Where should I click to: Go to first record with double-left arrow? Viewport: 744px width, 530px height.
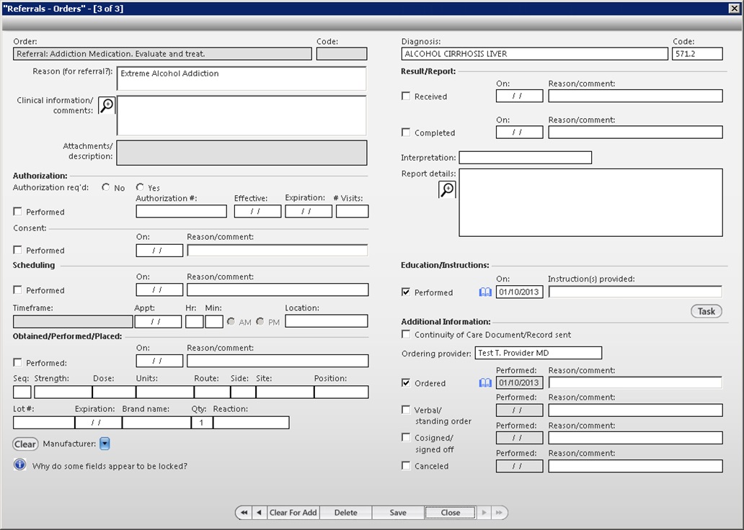(x=244, y=513)
